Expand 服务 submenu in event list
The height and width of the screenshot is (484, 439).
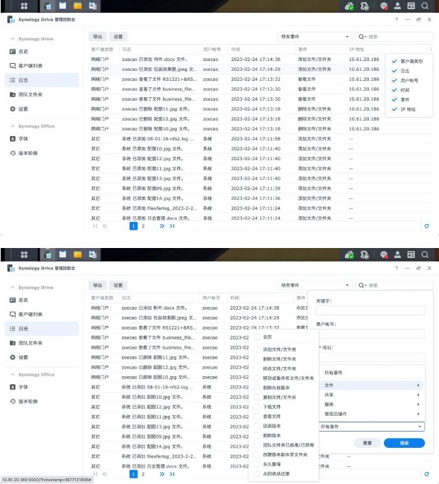point(418,405)
